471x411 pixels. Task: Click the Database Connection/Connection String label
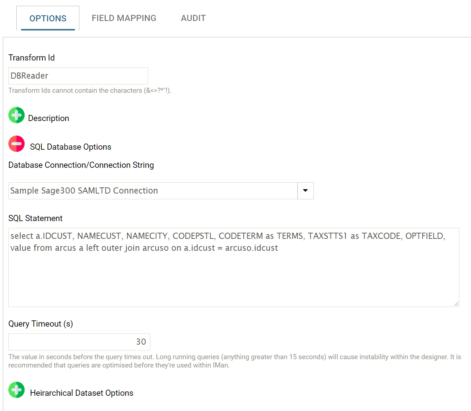pos(81,165)
